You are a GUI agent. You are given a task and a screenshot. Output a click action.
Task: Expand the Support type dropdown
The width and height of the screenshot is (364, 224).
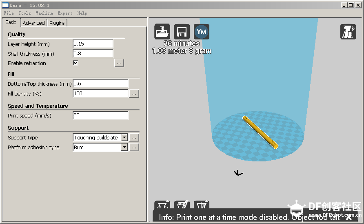tap(124, 137)
